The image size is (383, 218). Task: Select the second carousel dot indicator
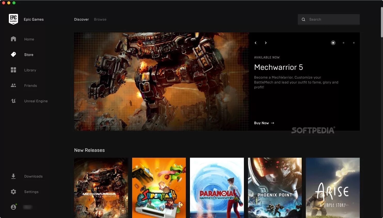pos(344,43)
